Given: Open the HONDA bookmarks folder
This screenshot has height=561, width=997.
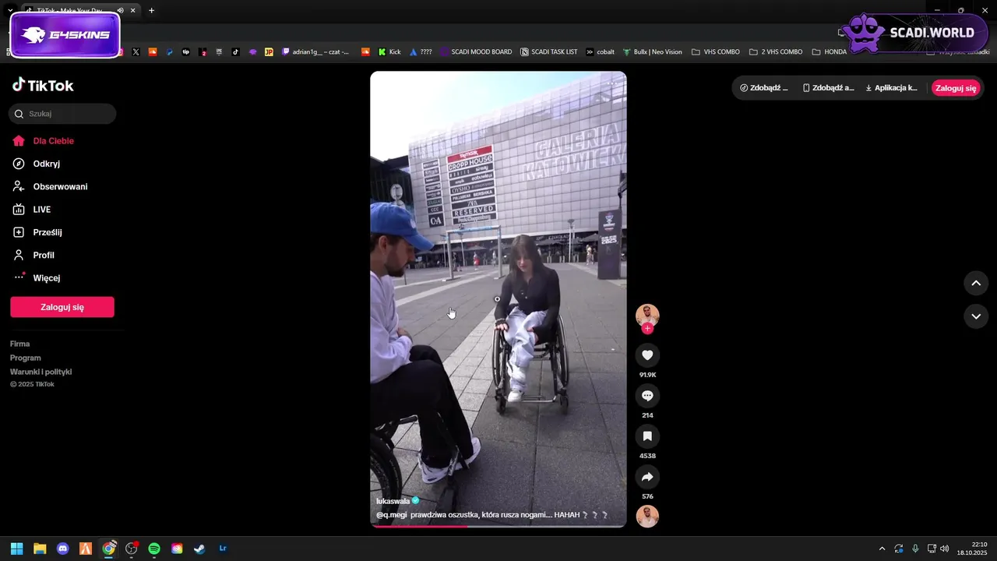Looking at the screenshot, I should click(x=830, y=52).
